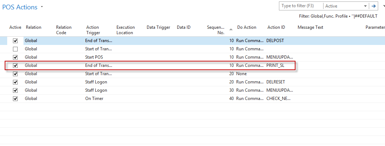Screen dimensions: 385x146
Task: Click the Type to filter input box
Action: coord(301,6)
